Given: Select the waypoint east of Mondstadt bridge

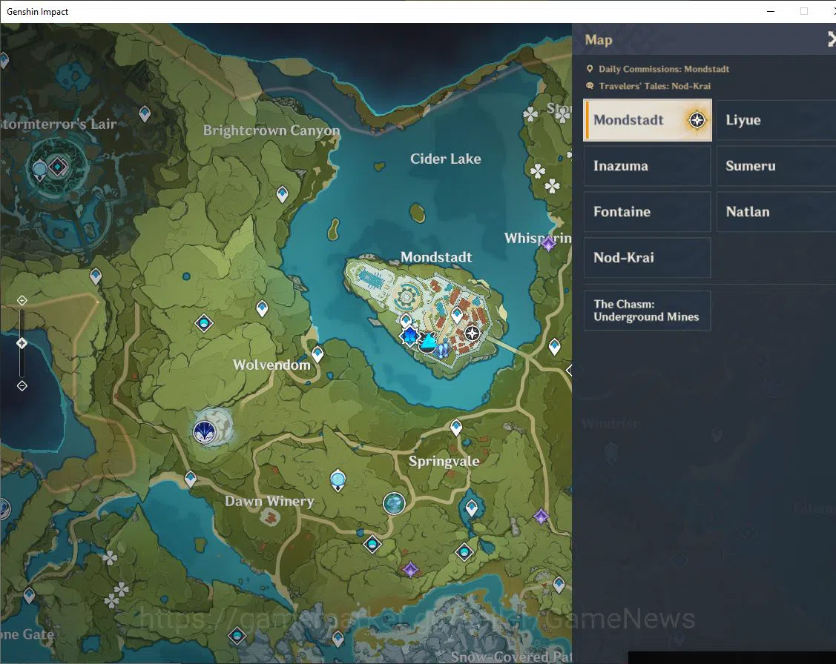Looking at the screenshot, I should (x=555, y=347).
